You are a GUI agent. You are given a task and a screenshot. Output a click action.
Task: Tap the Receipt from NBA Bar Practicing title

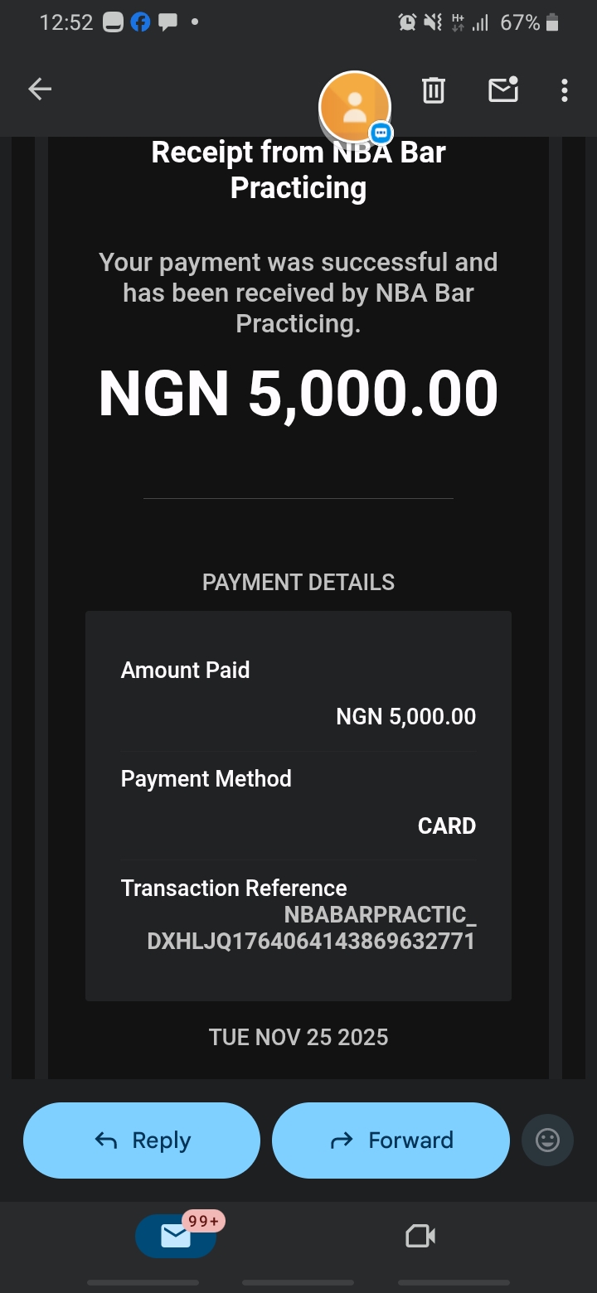pos(298,170)
